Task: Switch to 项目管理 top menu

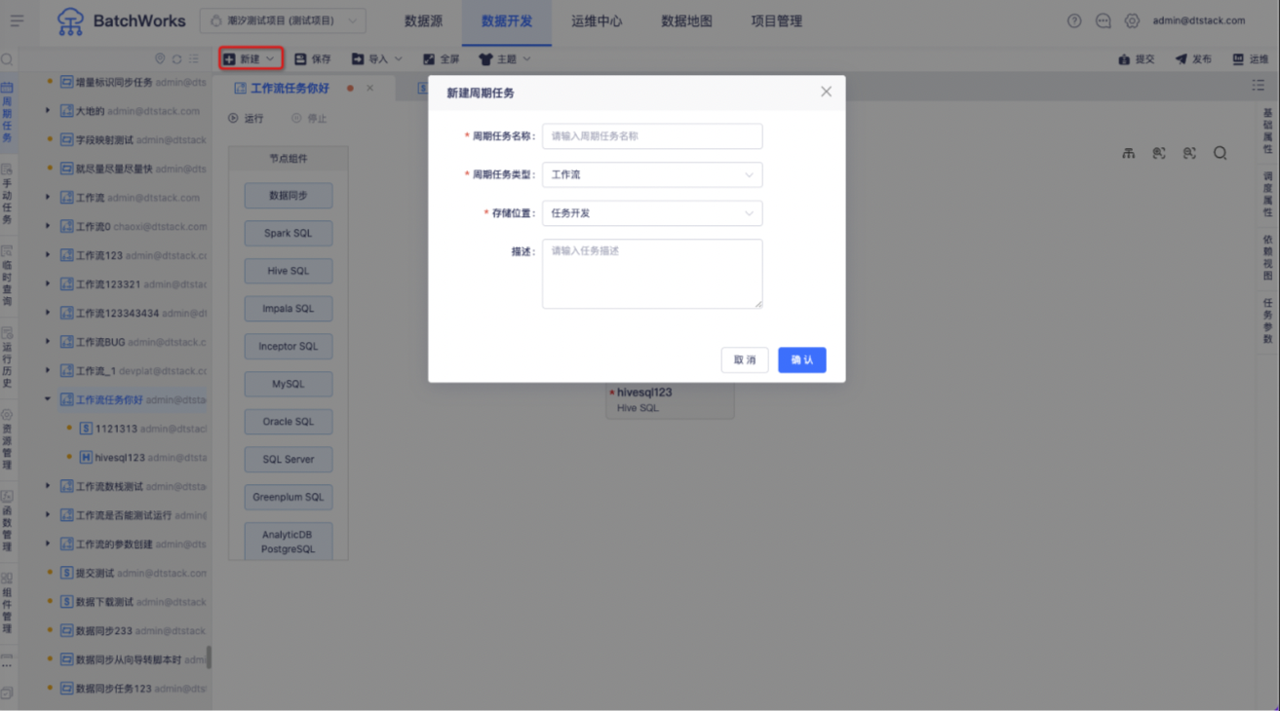Action: coord(776,21)
